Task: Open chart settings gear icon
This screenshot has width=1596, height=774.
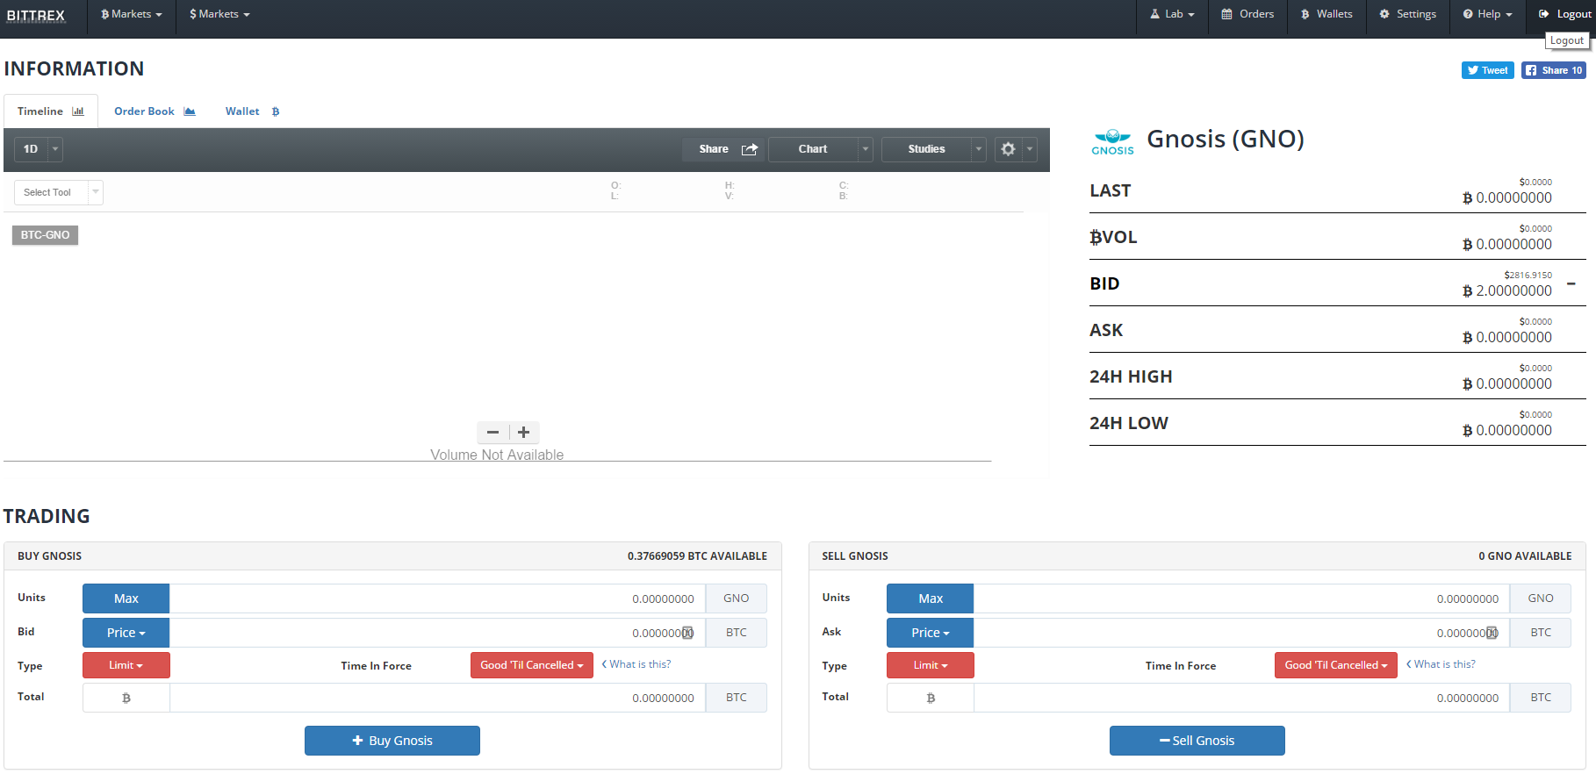Action: pyautogui.click(x=1008, y=149)
